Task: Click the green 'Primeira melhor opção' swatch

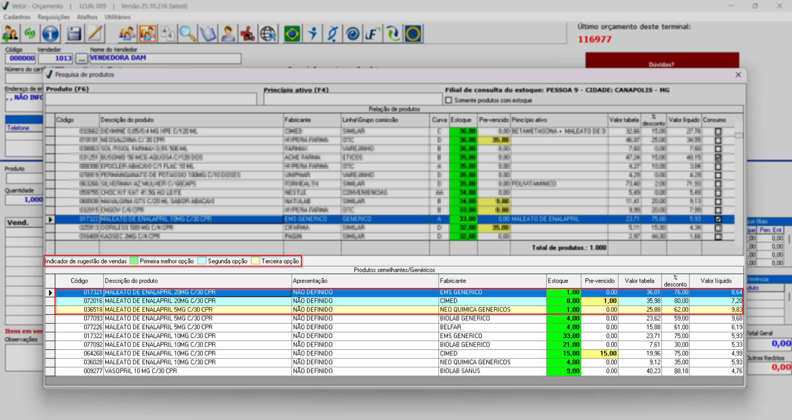Action: [134, 261]
